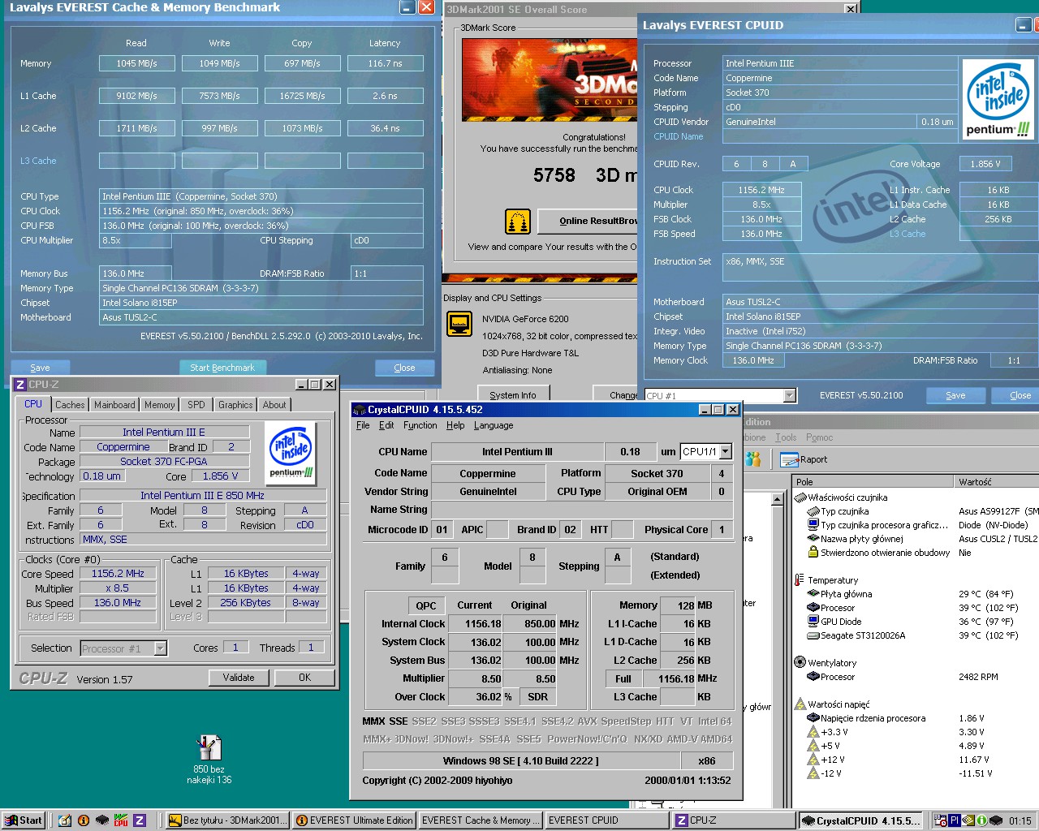This screenshot has width=1039, height=831.
Task: Click System Info button in 3DMark window
Action: click(x=513, y=395)
